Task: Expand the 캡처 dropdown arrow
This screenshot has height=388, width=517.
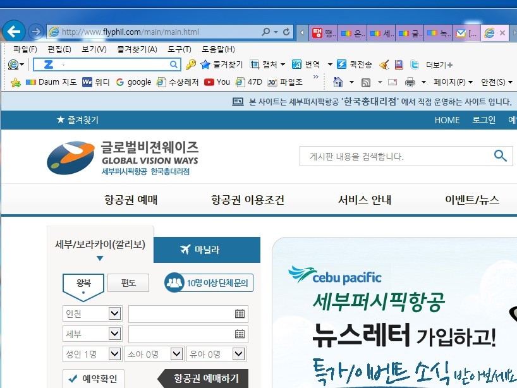Action: [x=283, y=64]
